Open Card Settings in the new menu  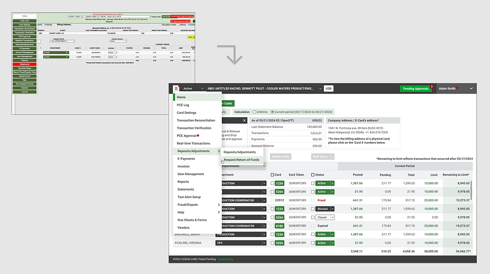186,113
